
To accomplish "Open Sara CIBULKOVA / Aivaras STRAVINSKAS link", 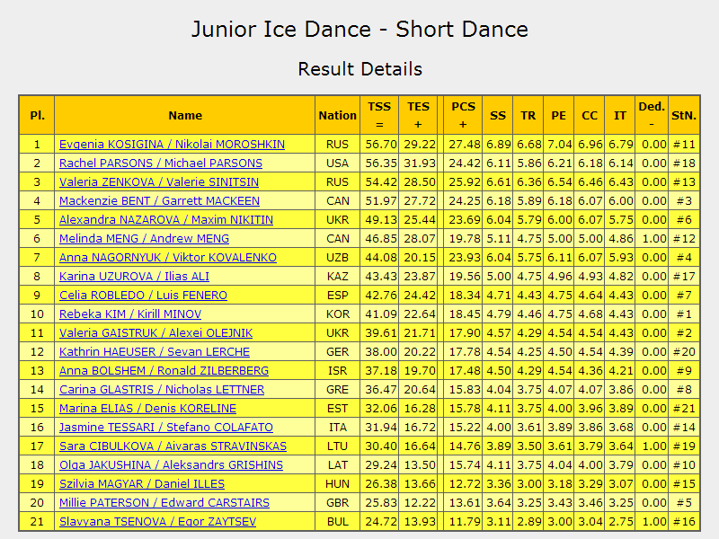I will (x=173, y=446).
